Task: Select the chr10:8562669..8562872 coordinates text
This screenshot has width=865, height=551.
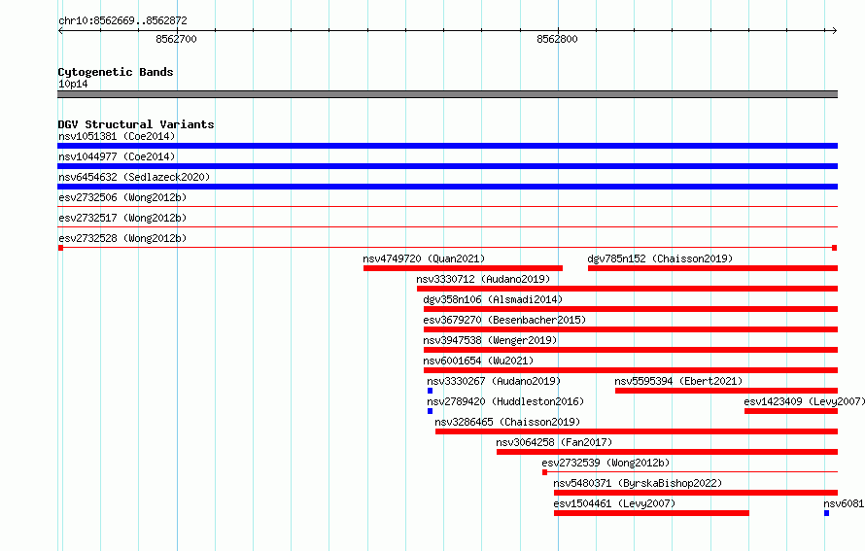Action: pyautogui.click(x=122, y=21)
